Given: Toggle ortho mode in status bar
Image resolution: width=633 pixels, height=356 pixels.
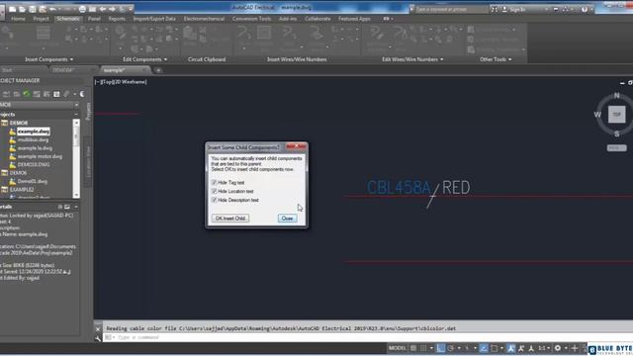Looking at the screenshot, I should coord(440,348).
